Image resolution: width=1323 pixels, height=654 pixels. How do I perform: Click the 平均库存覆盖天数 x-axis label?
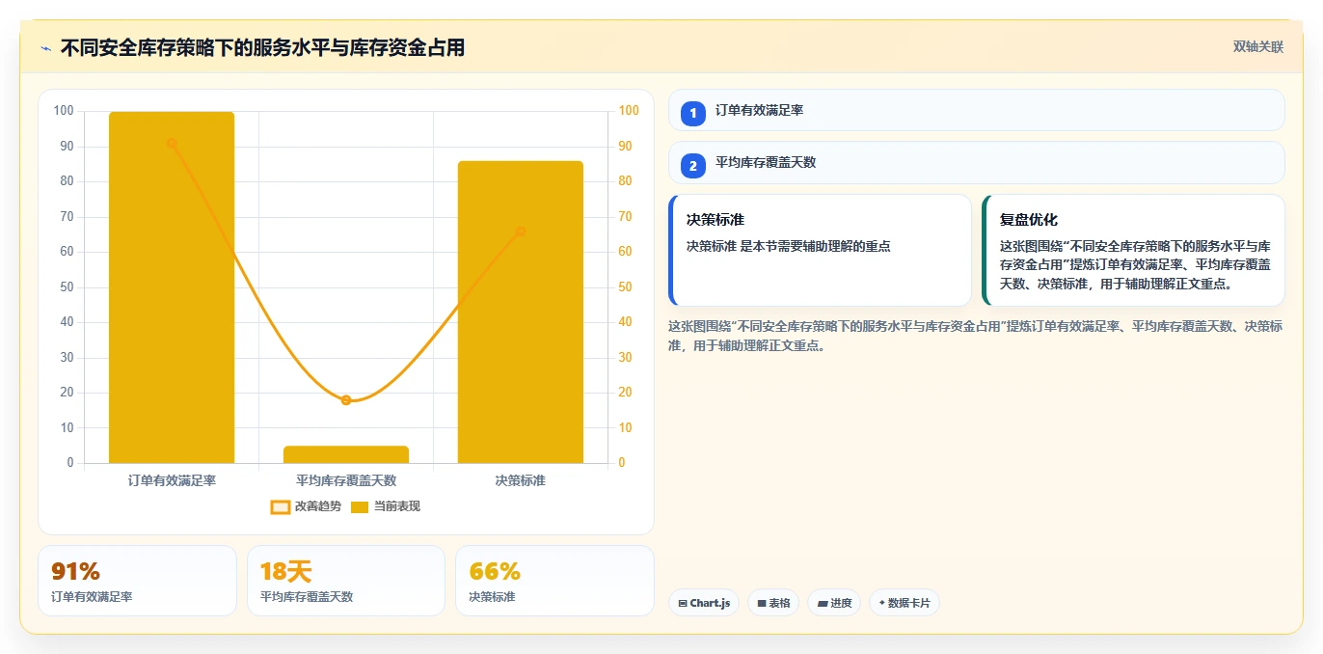click(346, 480)
